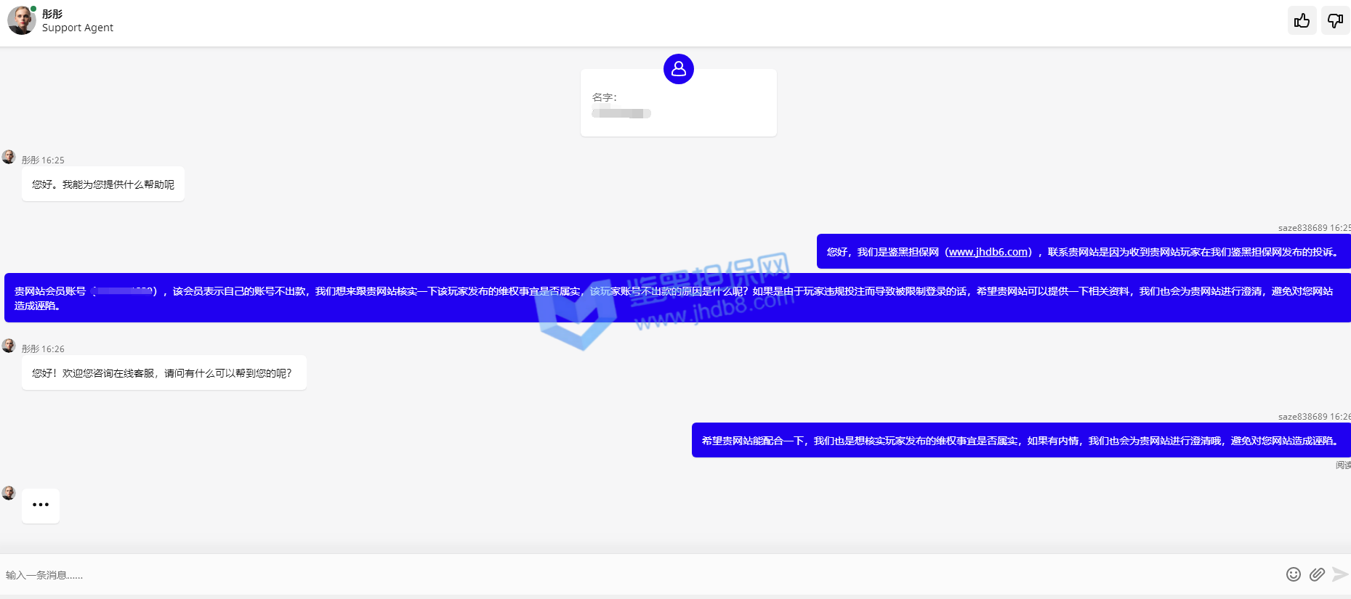Click the agent greeting '您好。我能为您提供什么帮助呢'
1351x599 pixels.
(x=103, y=184)
